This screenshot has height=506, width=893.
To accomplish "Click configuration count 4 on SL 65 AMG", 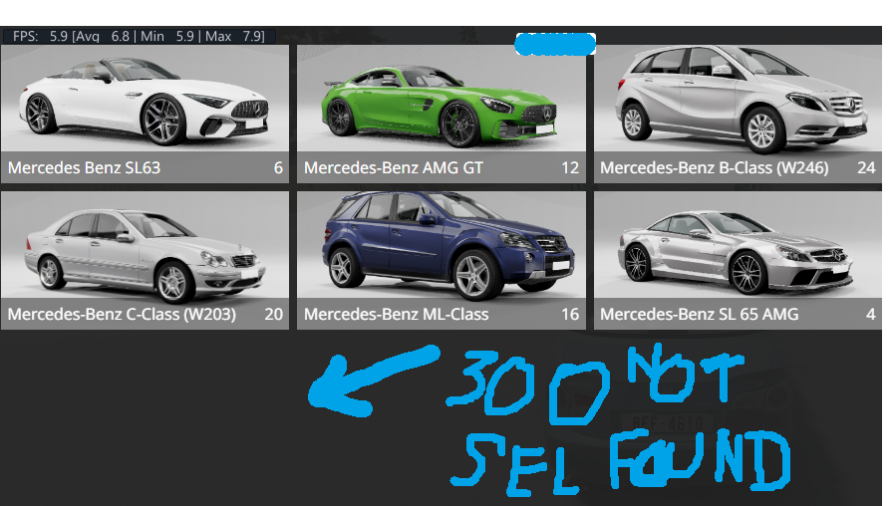I will point(871,314).
